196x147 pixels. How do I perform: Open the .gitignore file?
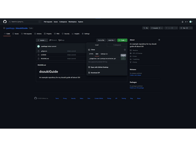(x=44, y=51)
